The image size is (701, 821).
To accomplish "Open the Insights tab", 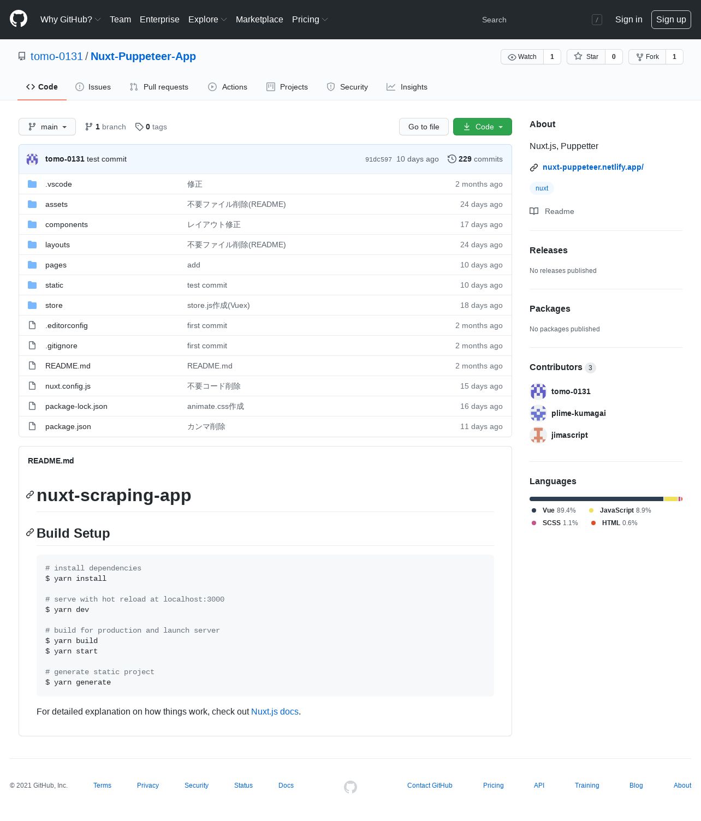I will pos(407,87).
